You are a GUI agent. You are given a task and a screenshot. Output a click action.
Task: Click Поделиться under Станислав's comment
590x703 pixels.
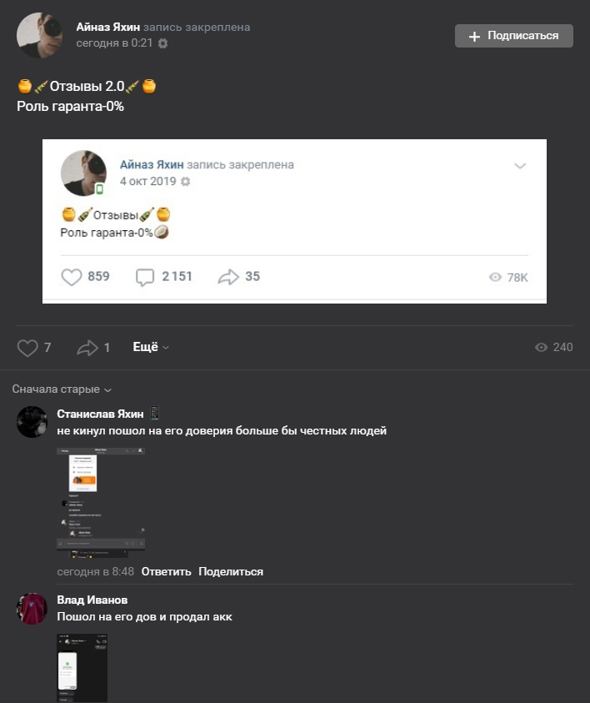coord(231,571)
